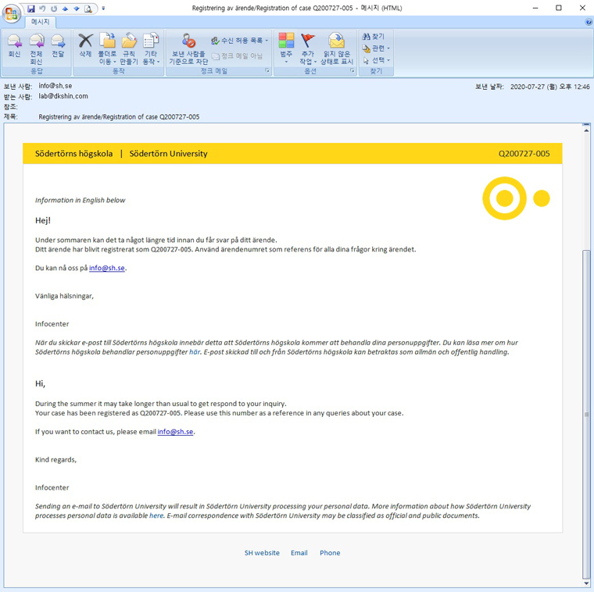The width and height of the screenshot is (594, 592).
Task: Click Undo in quick access toolbar
Action: [x=42, y=9]
